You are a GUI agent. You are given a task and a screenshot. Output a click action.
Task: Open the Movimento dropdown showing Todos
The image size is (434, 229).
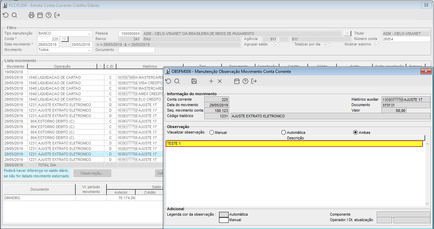pos(89,50)
